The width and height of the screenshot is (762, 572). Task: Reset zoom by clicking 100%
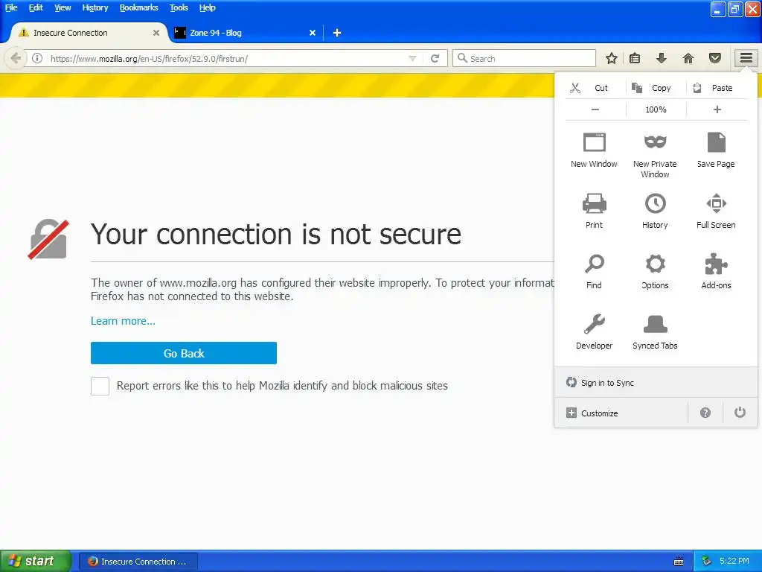[x=656, y=109]
